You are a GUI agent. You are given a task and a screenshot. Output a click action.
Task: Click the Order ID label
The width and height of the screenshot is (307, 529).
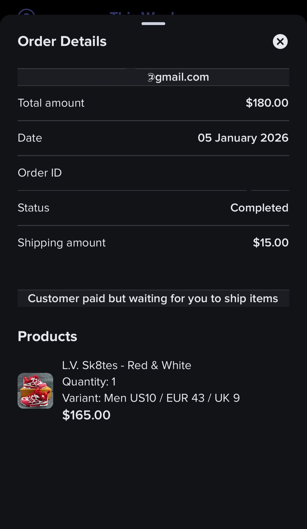[x=40, y=173]
